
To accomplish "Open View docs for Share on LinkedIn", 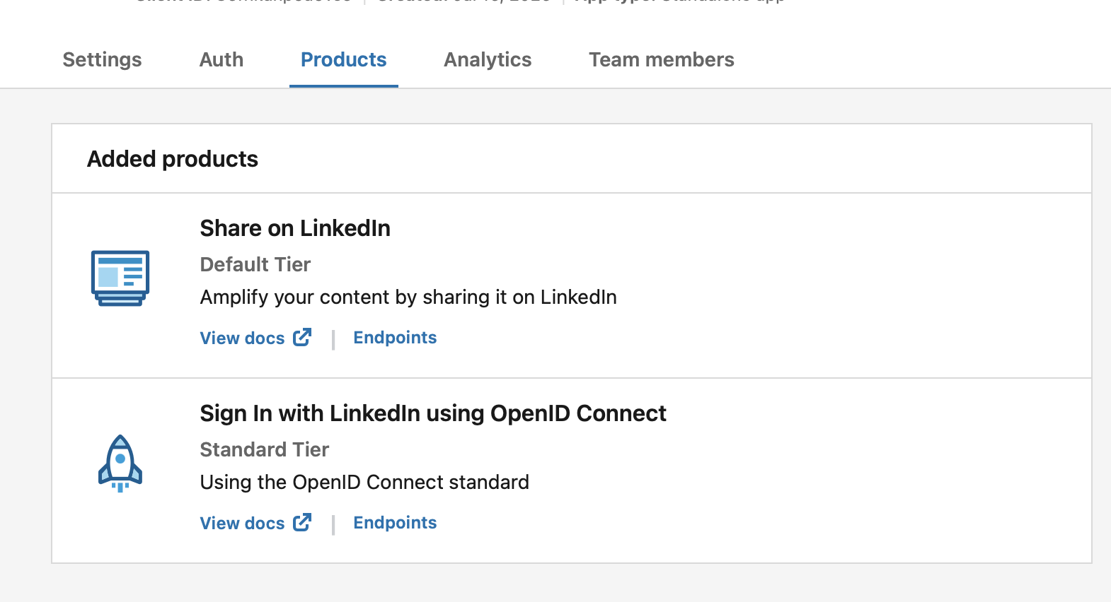I will [242, 338].
